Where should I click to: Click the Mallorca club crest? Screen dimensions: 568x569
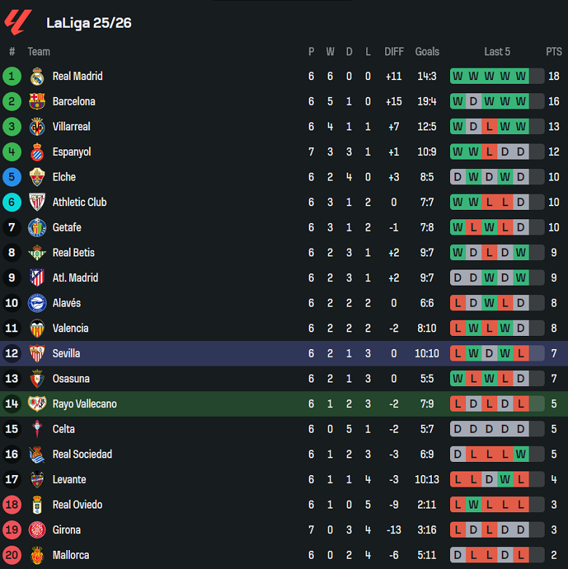tap(37, 555)
